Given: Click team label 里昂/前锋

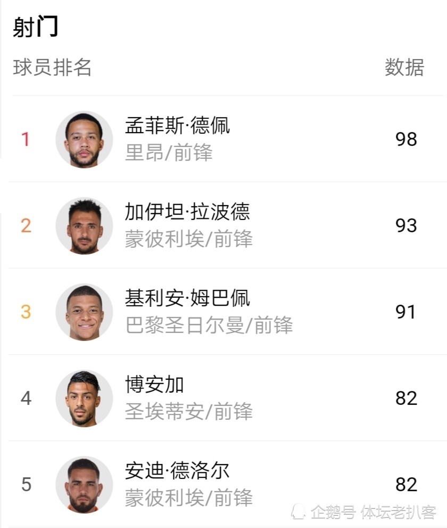Looking at the screenshot, I should (169, 152).
